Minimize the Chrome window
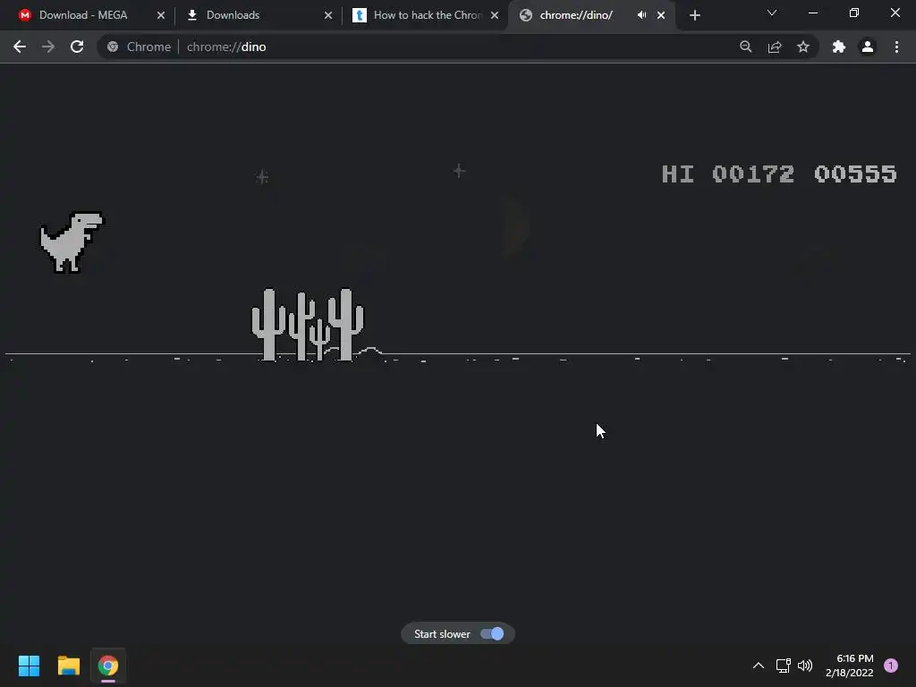The width and height of the screenshot is (916, 687). pyautogui.click(x=813, y=13)
